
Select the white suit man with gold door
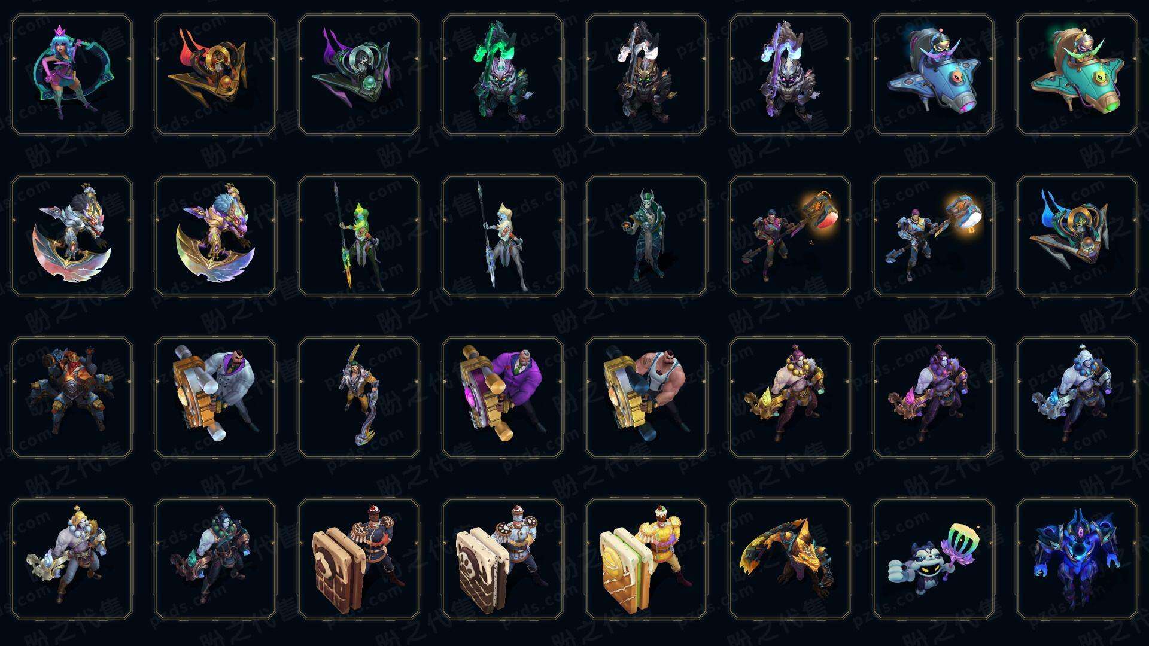(x=215, y=397)
